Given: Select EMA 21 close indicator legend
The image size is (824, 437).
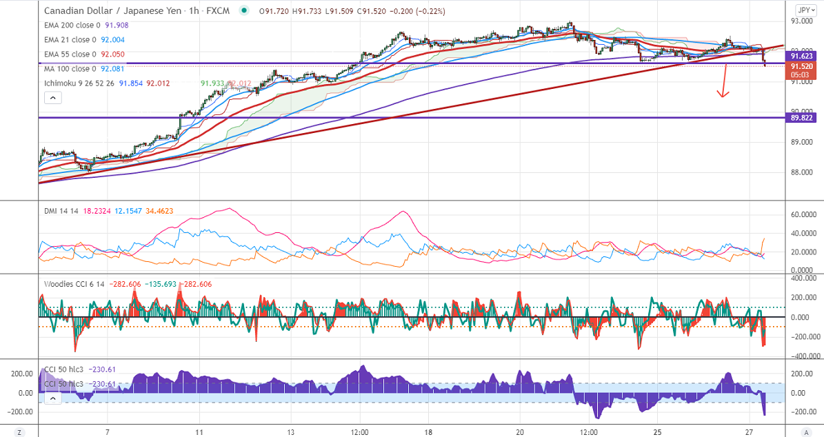Looking at the screenshot, I should click(70, 39).
